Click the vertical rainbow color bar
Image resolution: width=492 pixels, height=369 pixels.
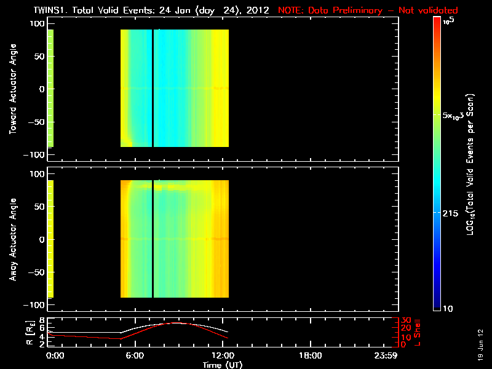437,164
